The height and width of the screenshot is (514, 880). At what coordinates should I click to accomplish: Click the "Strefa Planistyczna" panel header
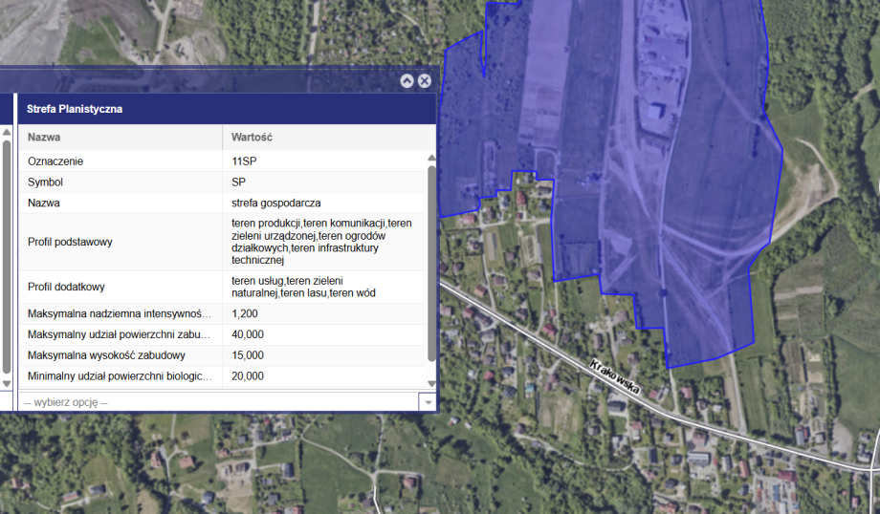(x=227, y=109)
